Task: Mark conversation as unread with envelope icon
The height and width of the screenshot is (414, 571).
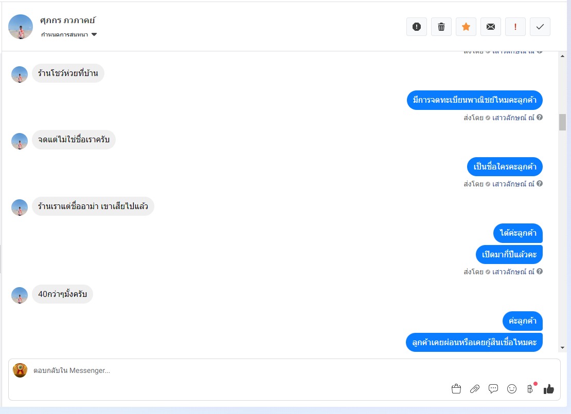Action: click(491, 27)
